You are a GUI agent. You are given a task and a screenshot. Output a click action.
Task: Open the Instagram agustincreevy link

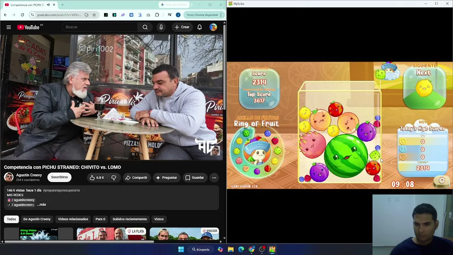21,200
